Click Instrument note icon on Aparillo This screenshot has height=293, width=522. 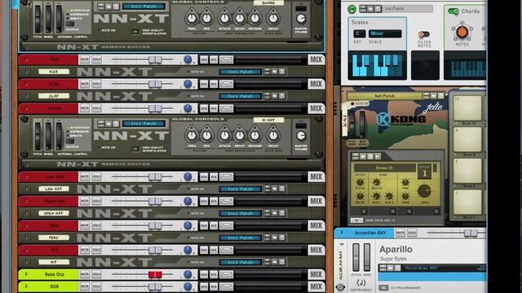[x=361, y=282]
